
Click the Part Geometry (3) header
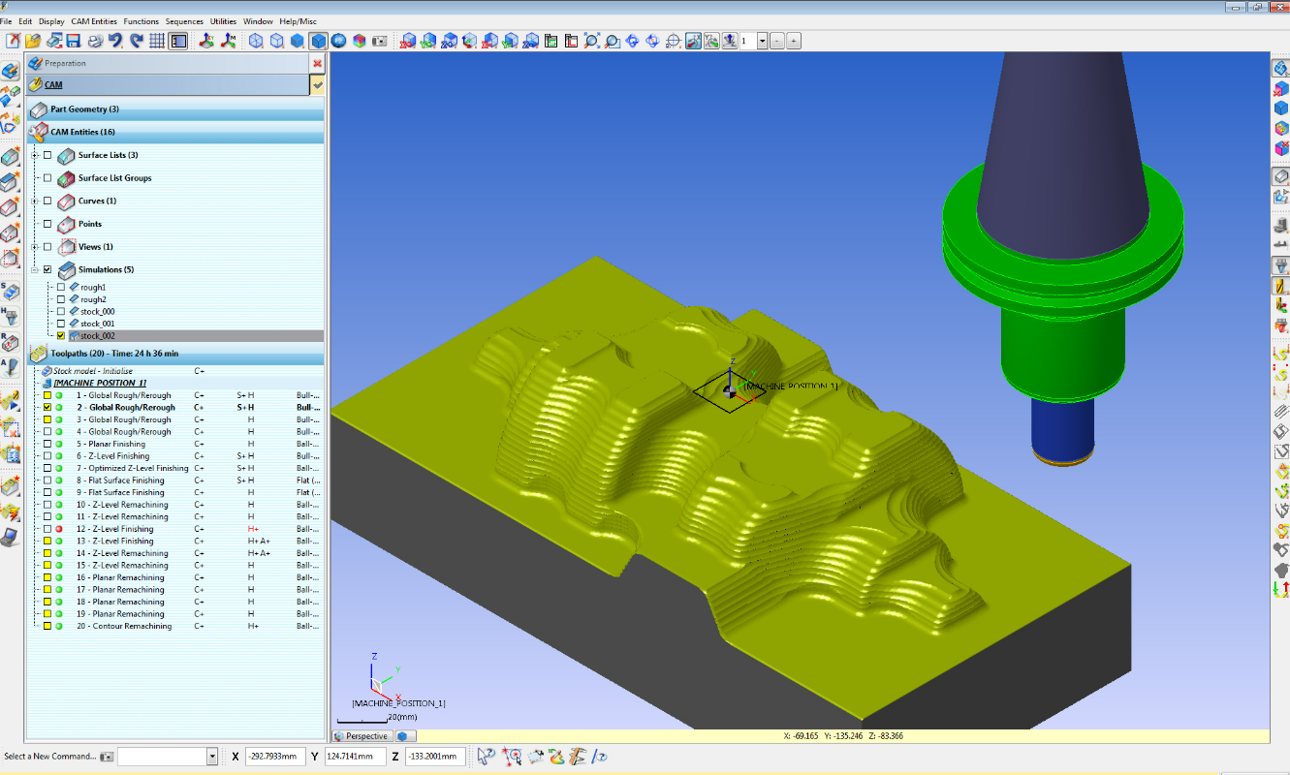coord(84,109)
